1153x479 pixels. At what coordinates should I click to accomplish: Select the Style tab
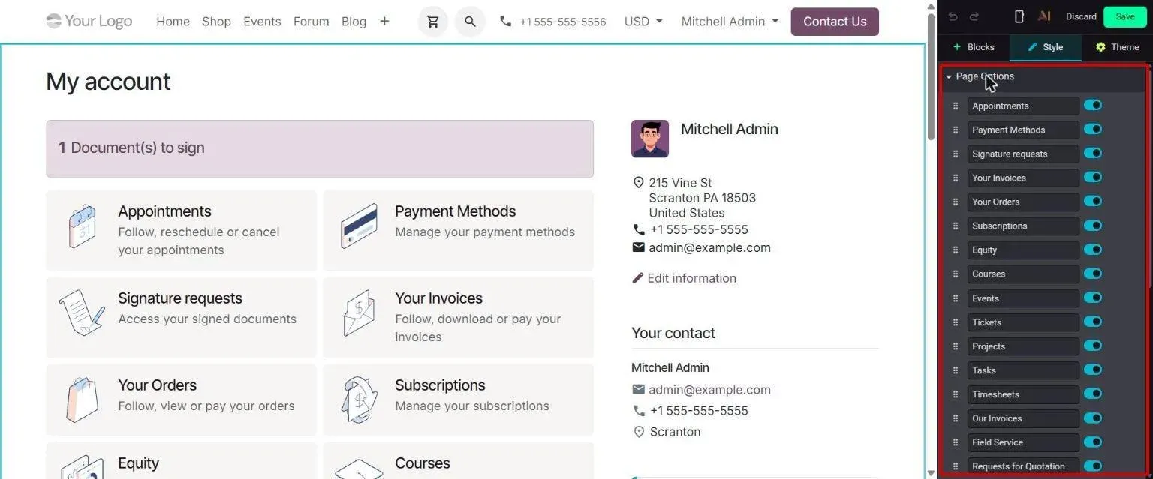pos(1046,47)
